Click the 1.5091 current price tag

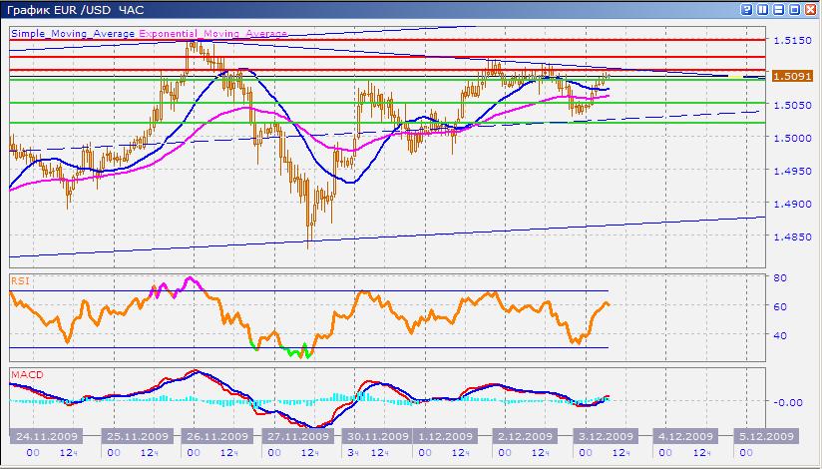pos(788,73)
